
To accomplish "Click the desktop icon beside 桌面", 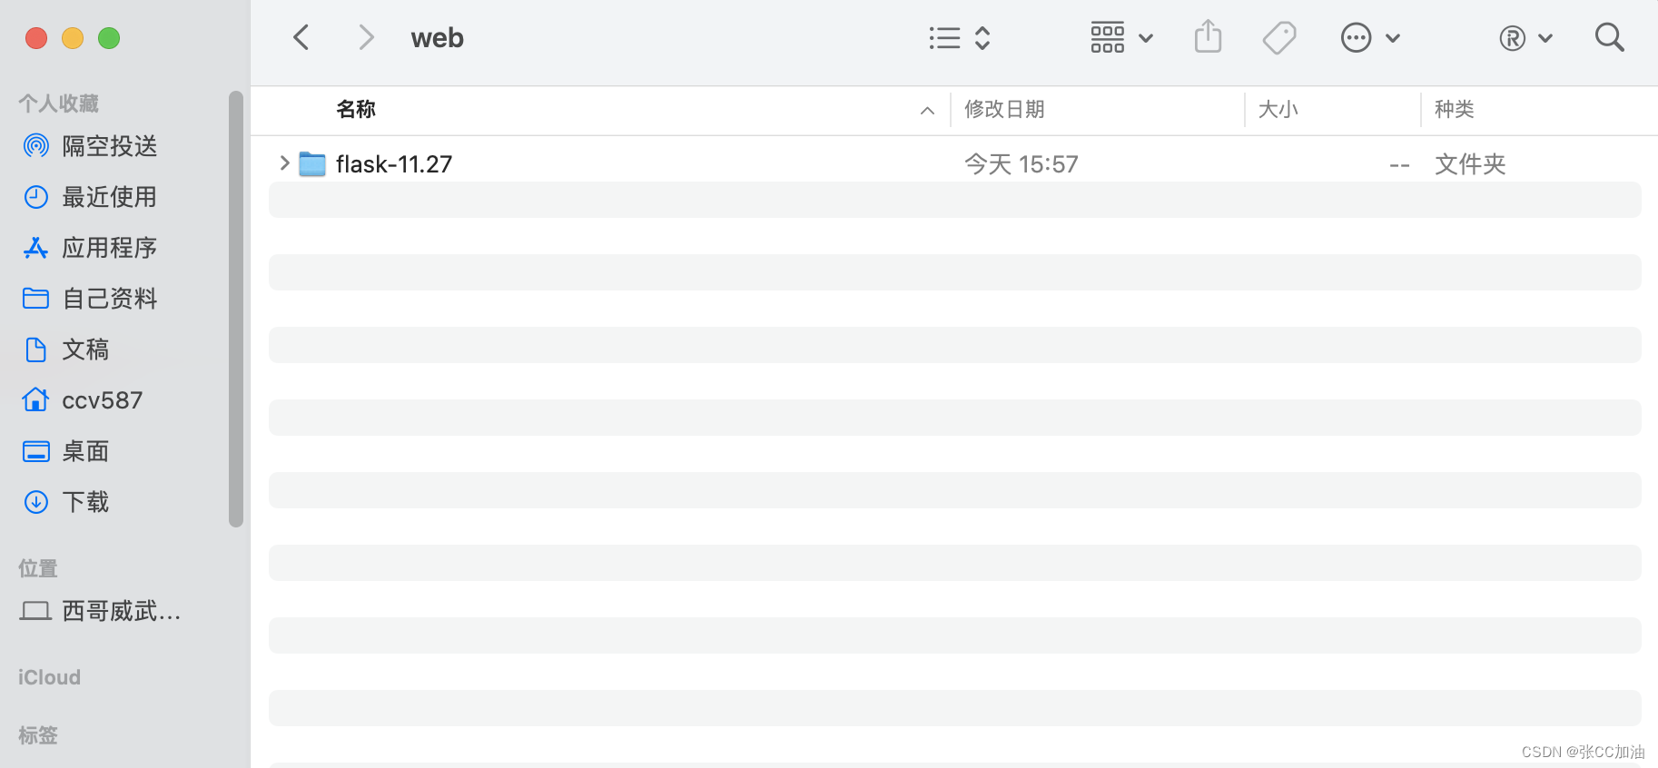I will (36, 451).
